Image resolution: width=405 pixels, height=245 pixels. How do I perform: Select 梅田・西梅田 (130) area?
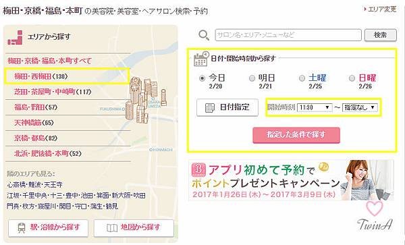click(x=41, y=76)
